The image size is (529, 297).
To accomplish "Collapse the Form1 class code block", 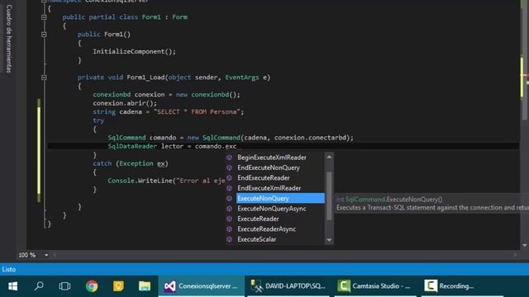I will point(44,17).
